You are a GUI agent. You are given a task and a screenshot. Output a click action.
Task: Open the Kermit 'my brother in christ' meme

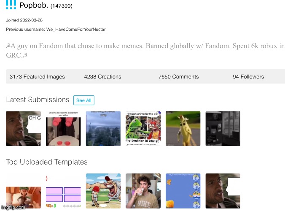143,128
